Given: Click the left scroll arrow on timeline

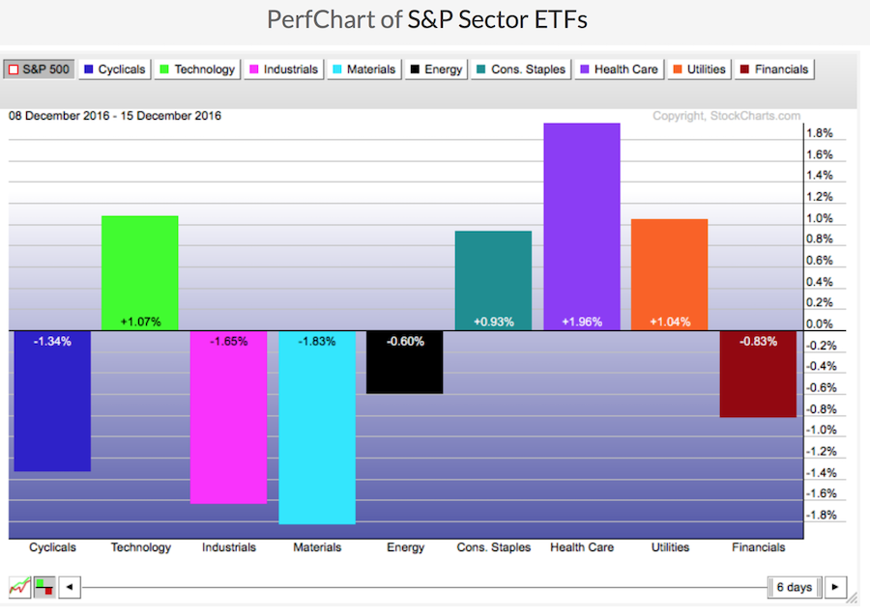Looking at the screenshot, I should pos(70,587).
